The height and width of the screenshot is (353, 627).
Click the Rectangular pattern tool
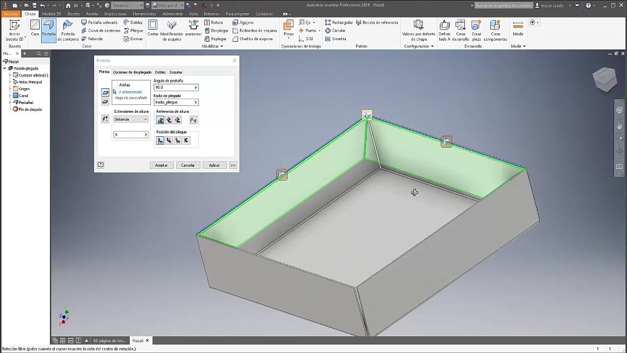pos(338,23)
